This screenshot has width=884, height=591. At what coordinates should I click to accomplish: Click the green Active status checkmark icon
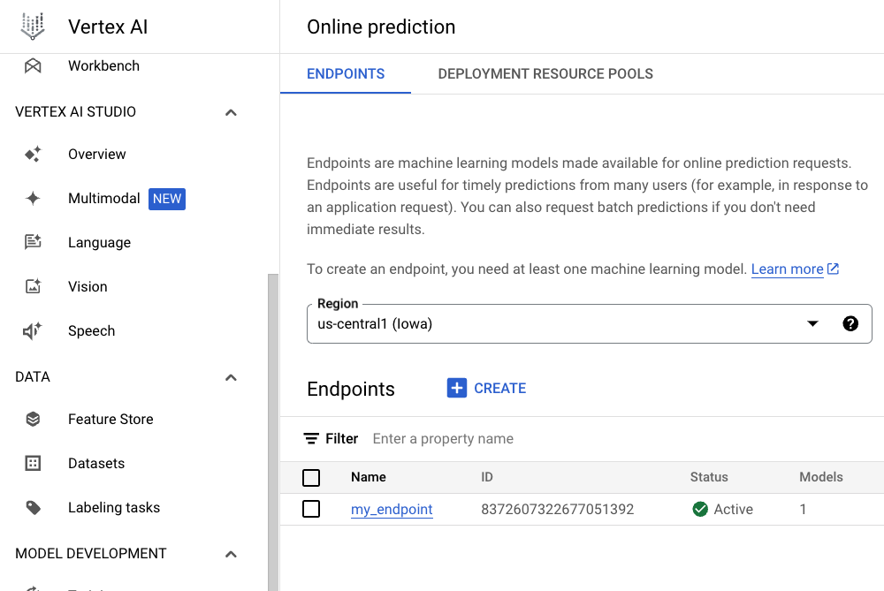click(x=700, y=509)
